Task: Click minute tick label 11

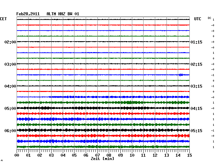Action: coord(143,155)
